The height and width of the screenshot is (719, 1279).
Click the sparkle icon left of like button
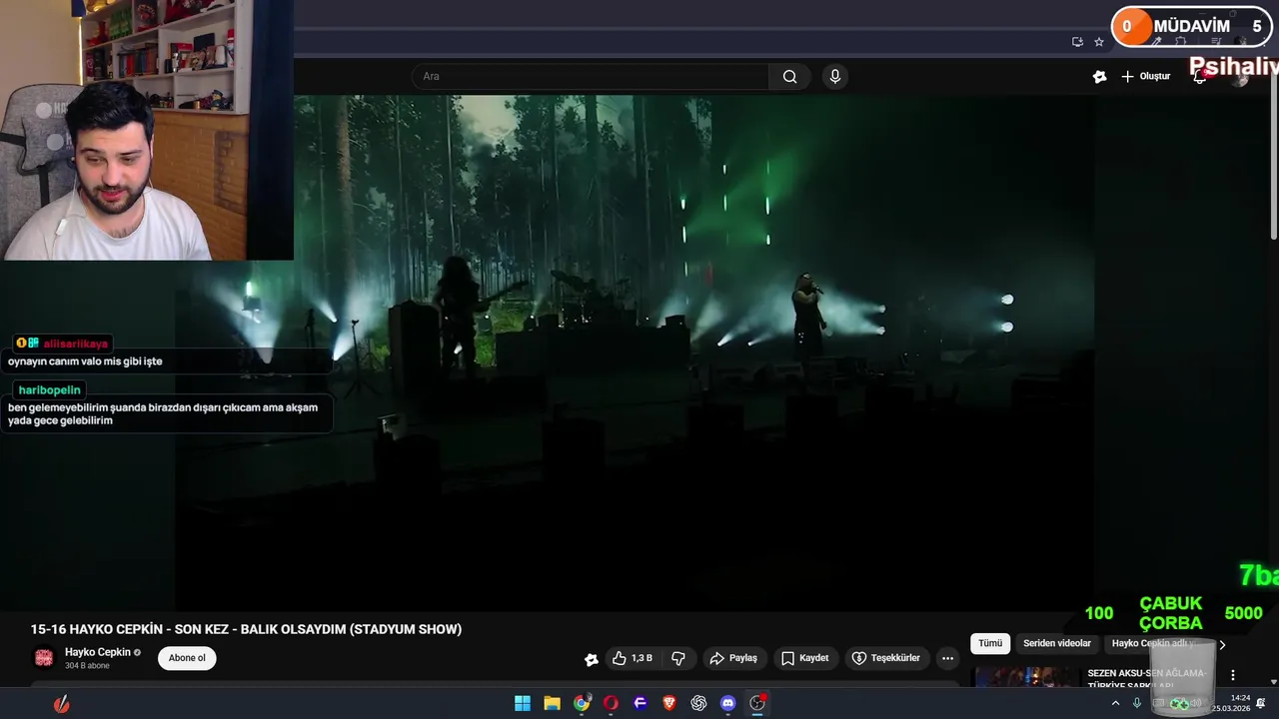(x=592, y=659)
